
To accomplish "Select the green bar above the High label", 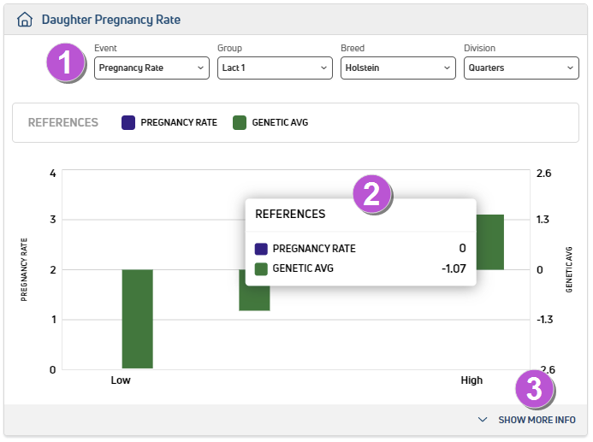I will [489, 242].
